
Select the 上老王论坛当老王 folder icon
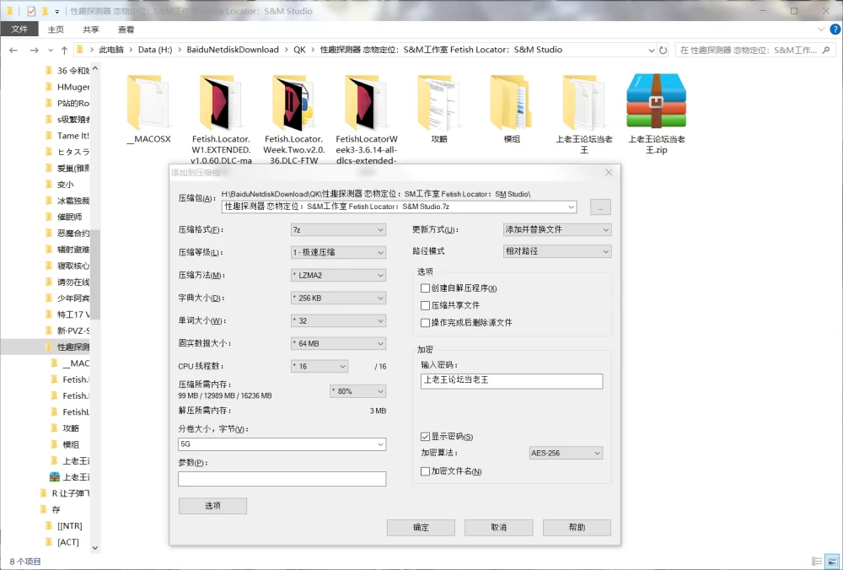tap(584, 103)
